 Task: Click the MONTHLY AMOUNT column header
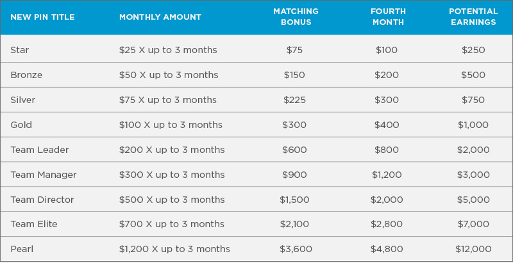click(160, 17)
